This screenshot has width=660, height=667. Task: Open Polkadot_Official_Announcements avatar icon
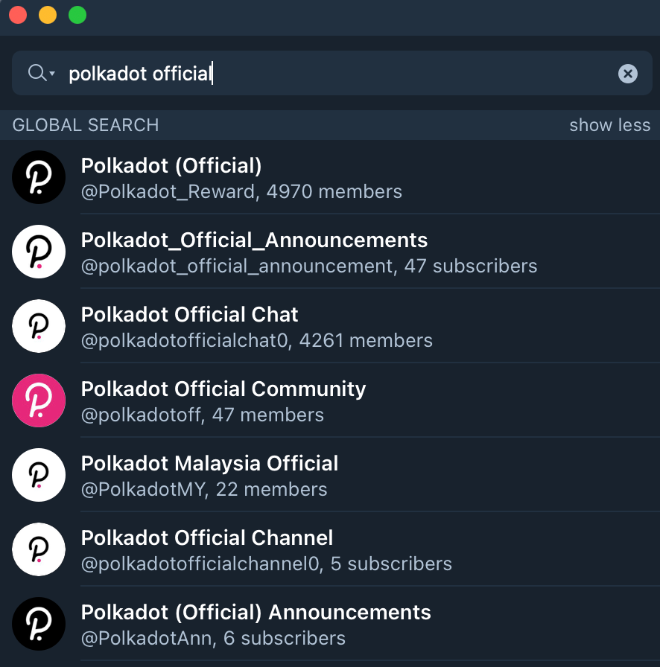click(x=39, y=252)
